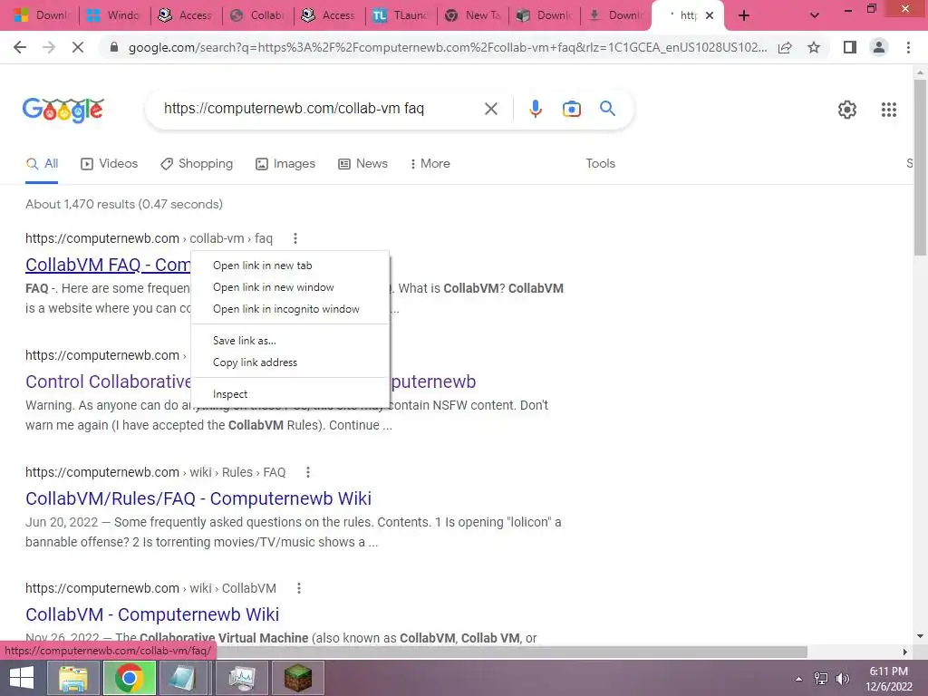Switch to the Videos results tab

click(x=109, y=164)
